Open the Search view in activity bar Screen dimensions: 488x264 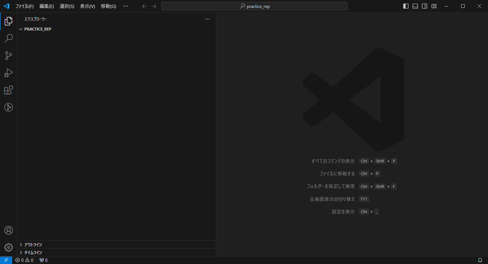click(9, 38)
